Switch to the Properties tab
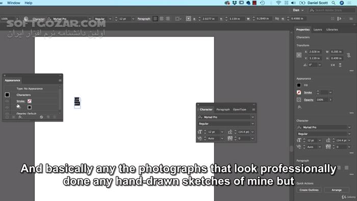 [303, 30]
